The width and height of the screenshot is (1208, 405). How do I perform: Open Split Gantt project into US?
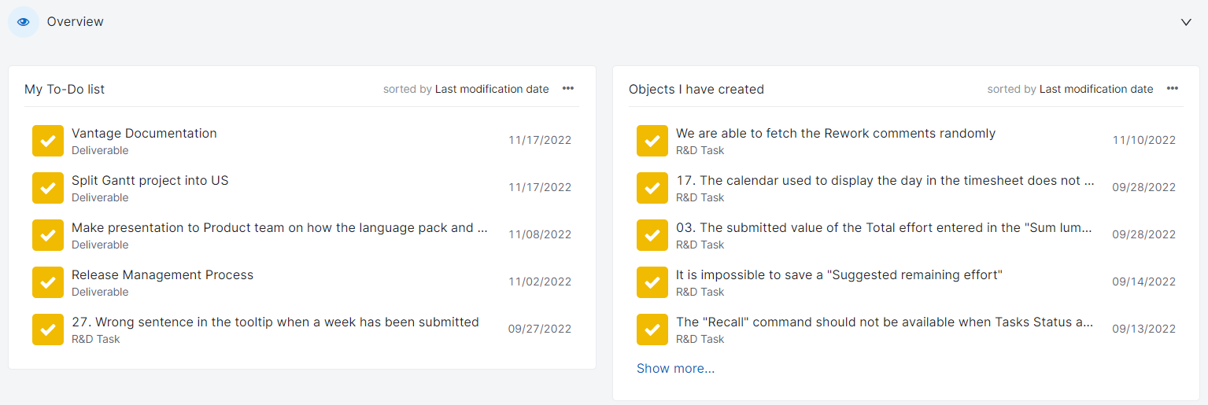(x=150, y=181)
